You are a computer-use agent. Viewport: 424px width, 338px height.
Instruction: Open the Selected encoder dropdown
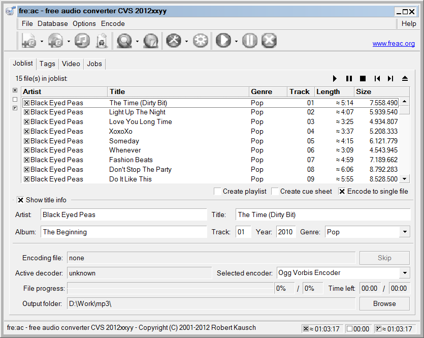click(405, 273)
